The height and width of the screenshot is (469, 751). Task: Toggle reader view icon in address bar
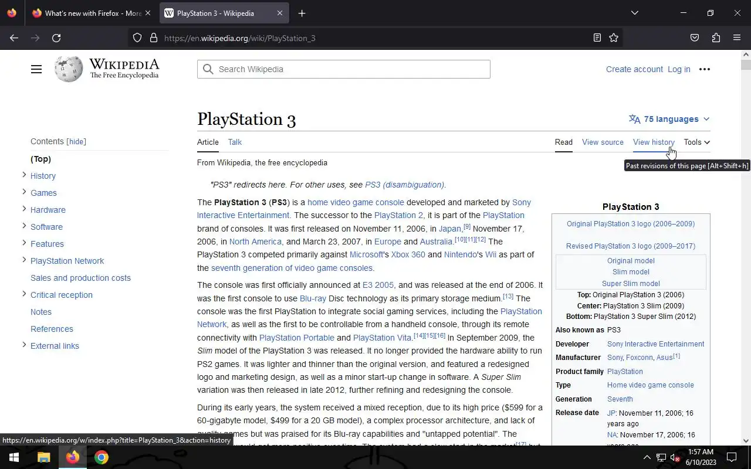click(x=597, y=38)
